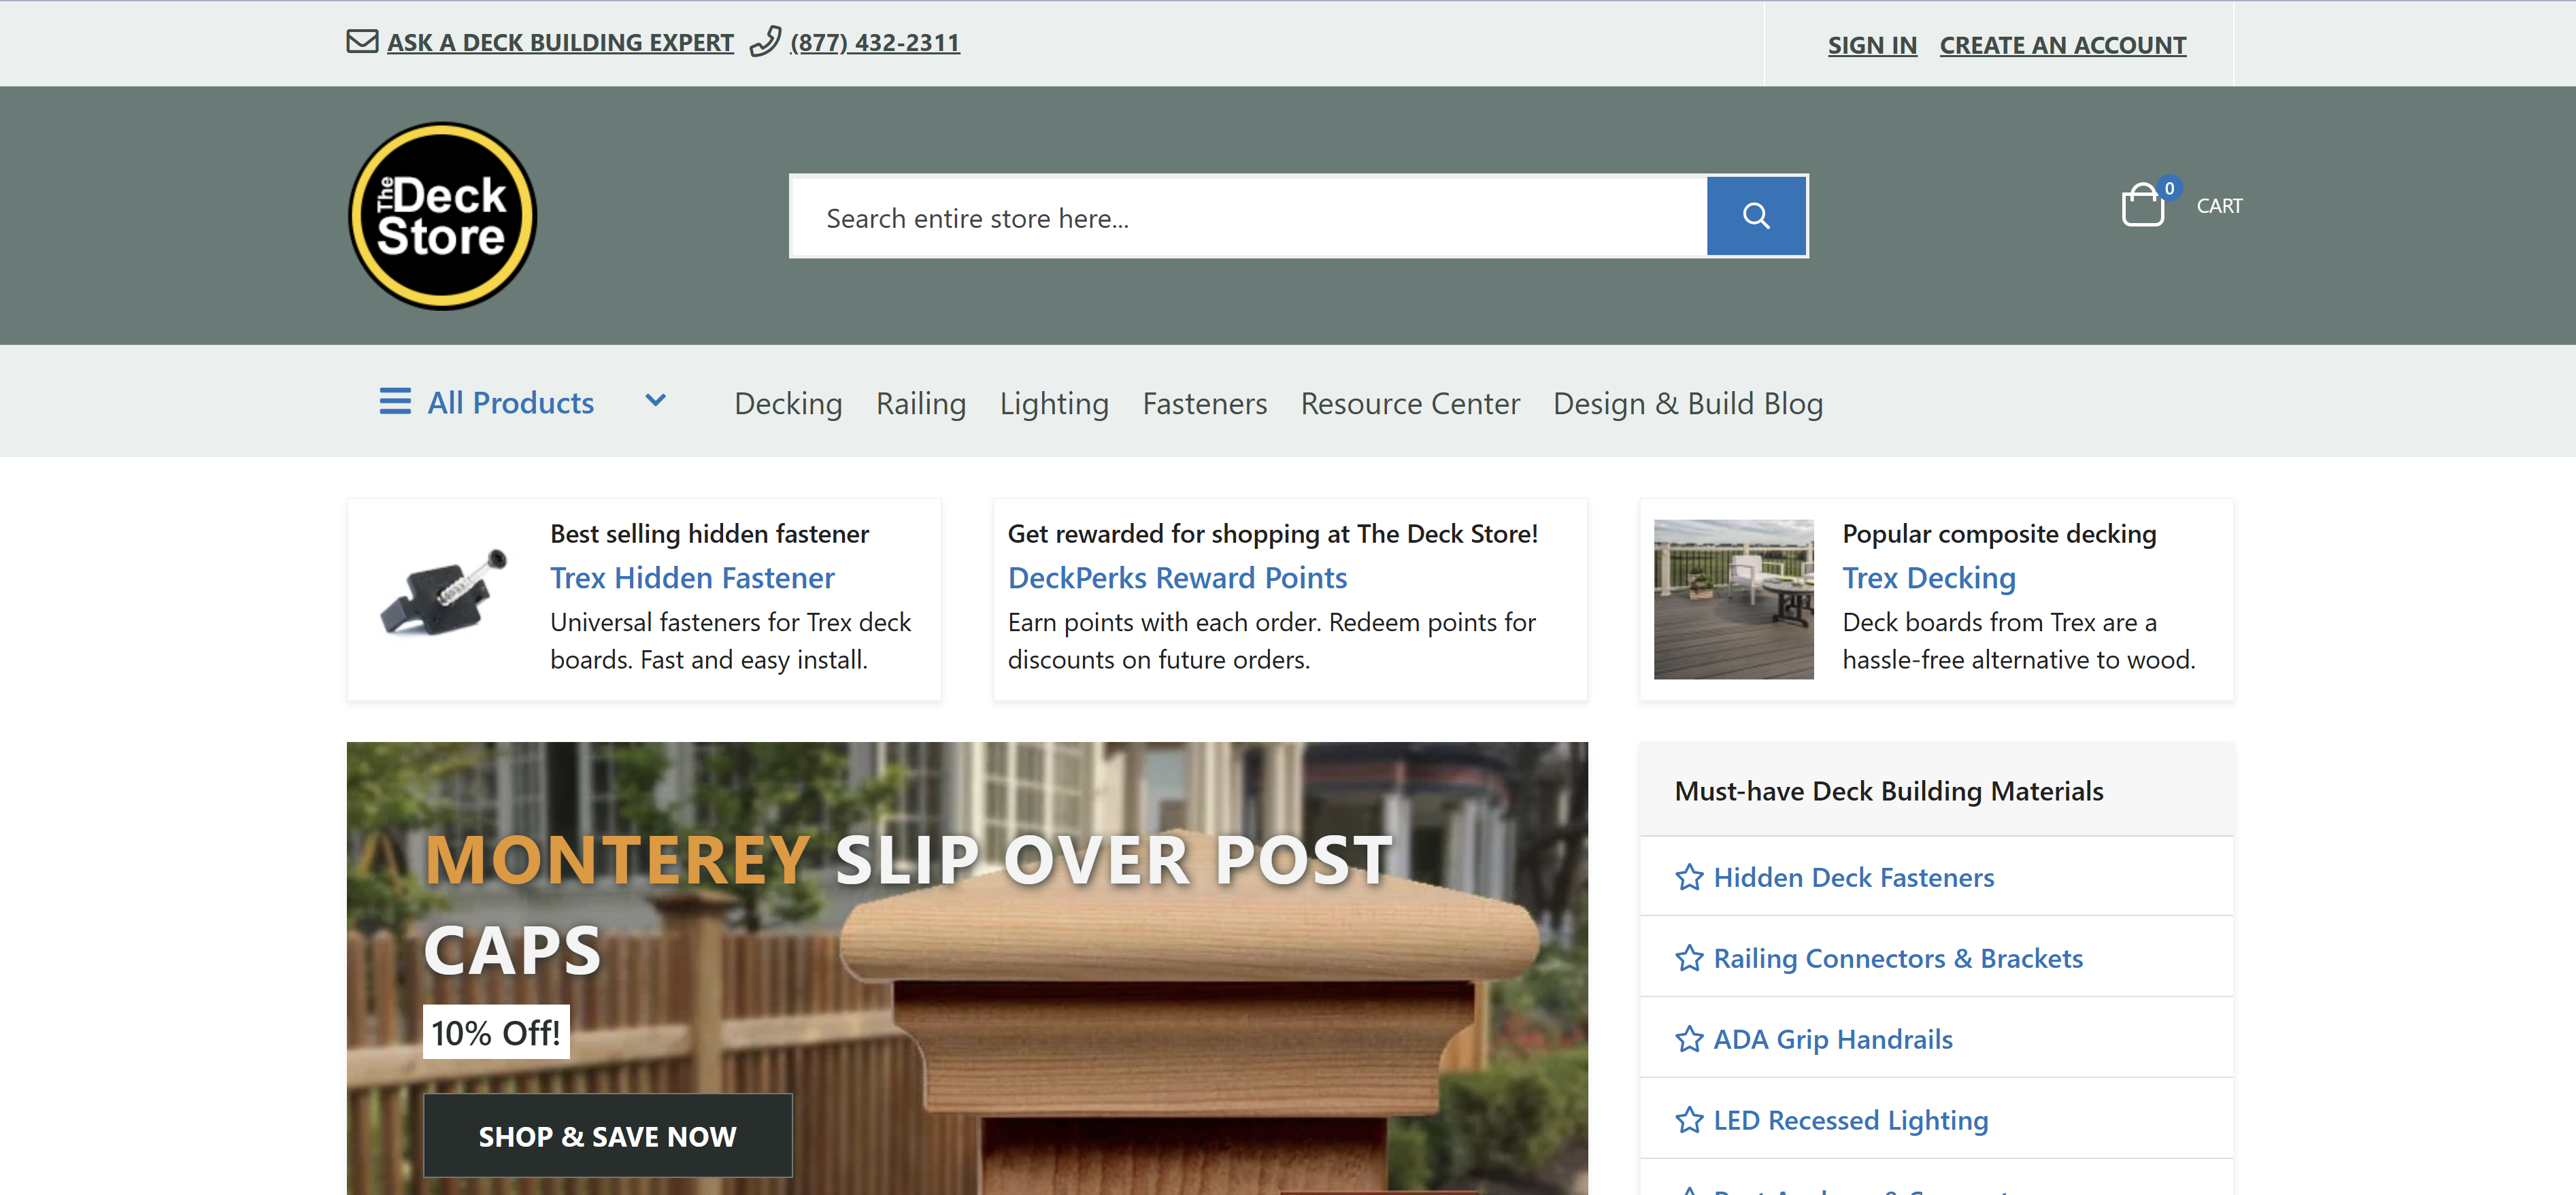Open the Railing menu
Viewport: 2576px width, 1195px height.
(920, 404)
